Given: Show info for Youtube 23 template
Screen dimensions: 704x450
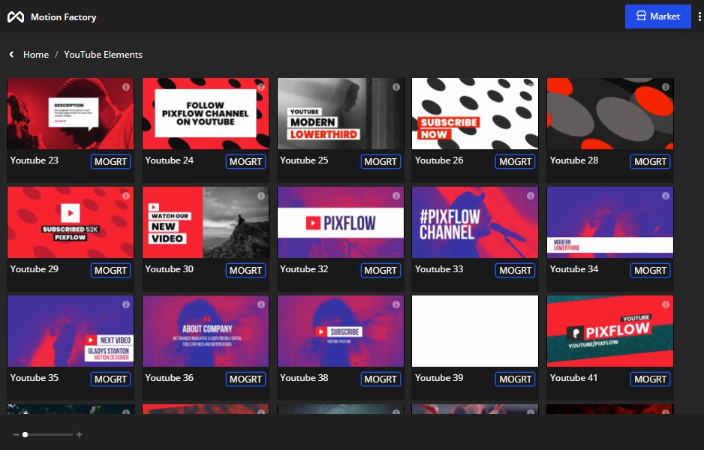Looking at the screenshot, I should coord(126,87).
